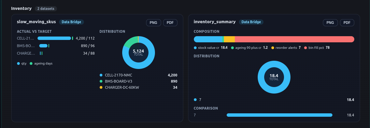Viewport: 370px width, 128px height.
Task: Click yellow reorder alerts segment of composition bar
Action: pyautogui.click(x=229, y=39)
